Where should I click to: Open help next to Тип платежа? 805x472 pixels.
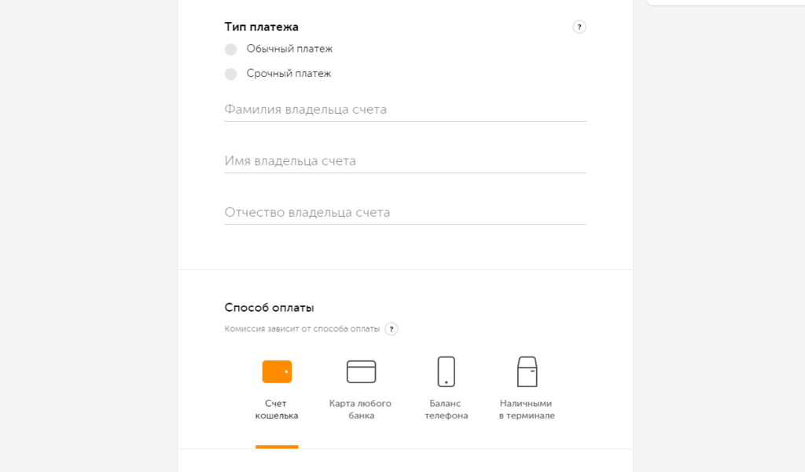coord(579,27)
